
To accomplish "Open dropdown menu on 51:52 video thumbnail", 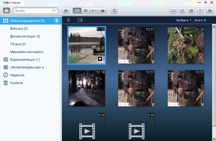I will pos(100,59).
